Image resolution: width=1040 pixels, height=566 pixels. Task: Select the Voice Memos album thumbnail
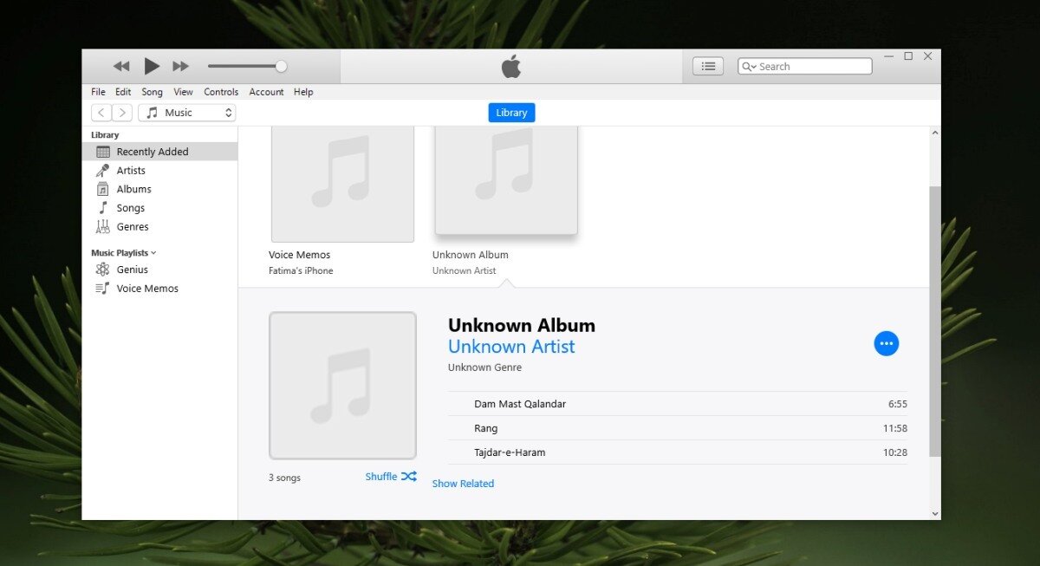(342, 183)
